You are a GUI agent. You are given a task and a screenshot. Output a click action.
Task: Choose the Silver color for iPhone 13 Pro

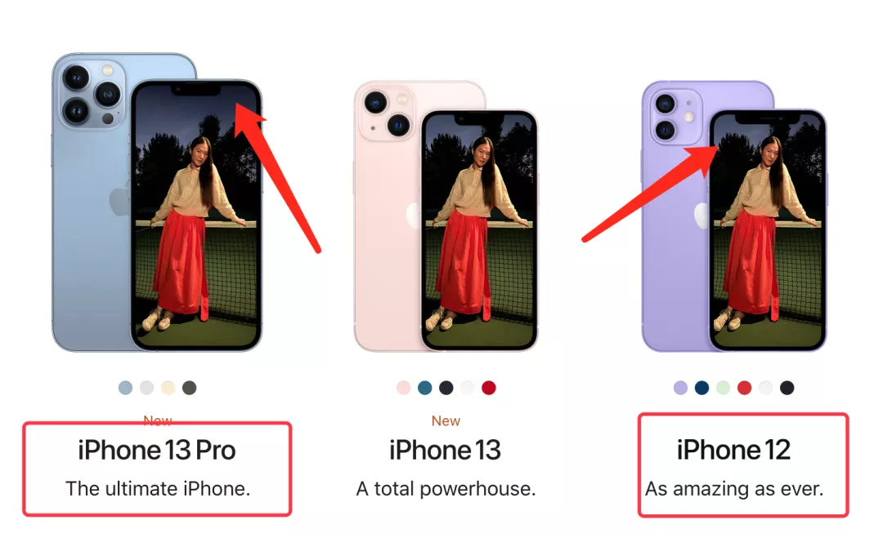[147, 387]
